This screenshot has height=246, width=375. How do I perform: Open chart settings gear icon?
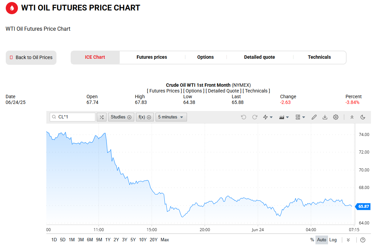tap(336, 117)
